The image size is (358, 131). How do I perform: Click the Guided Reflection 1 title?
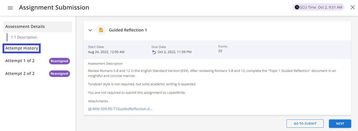coord(128,30)
